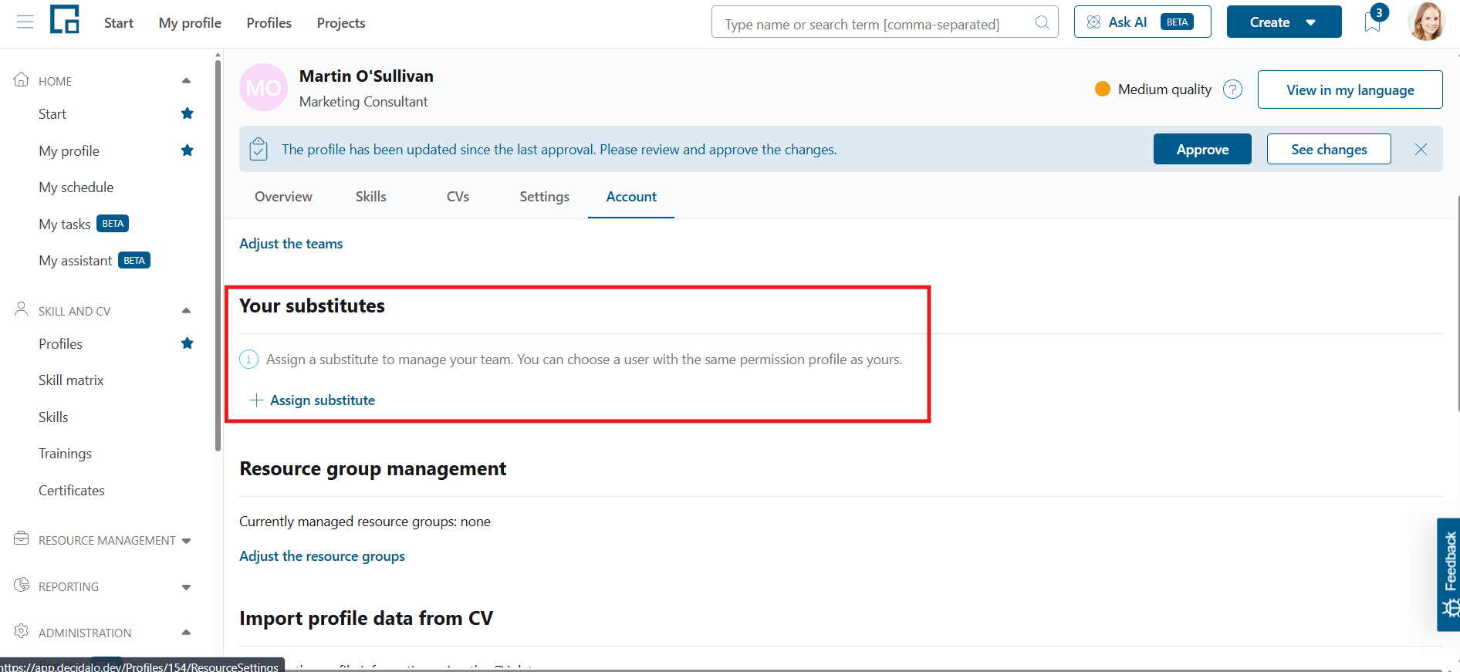This screenshot has height=672, width=1460.
Task: Open the Create dropdown
Action: (x=1284, y=22)
